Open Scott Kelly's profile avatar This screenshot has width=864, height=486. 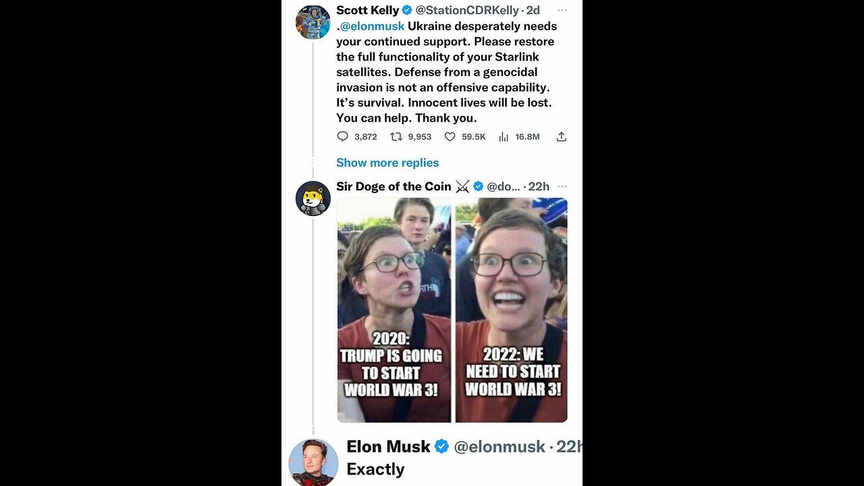313,22
